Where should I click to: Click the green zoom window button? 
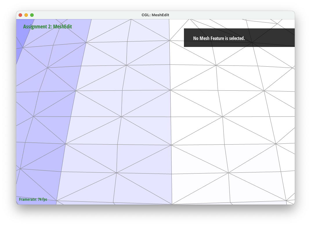coord(32,15)
